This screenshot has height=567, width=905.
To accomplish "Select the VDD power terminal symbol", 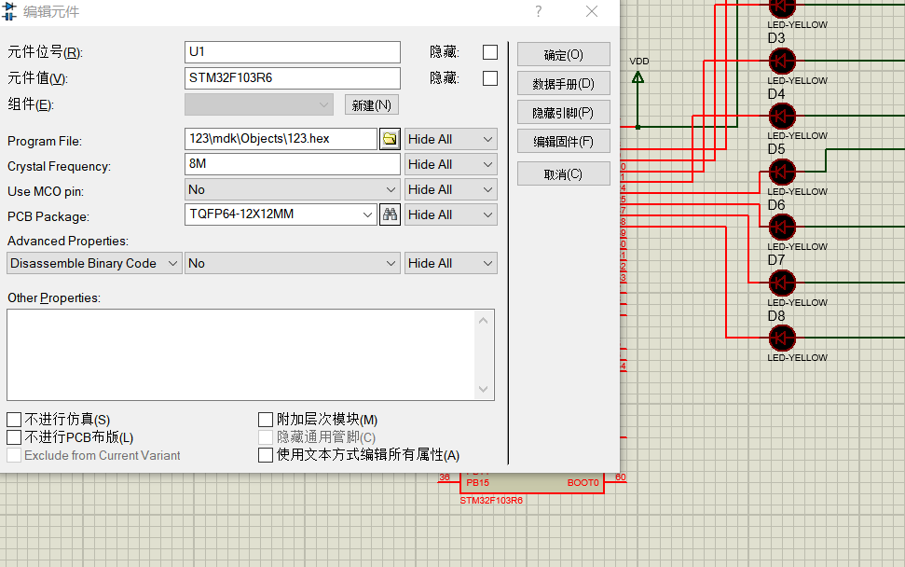I will (x=638, y=78).
